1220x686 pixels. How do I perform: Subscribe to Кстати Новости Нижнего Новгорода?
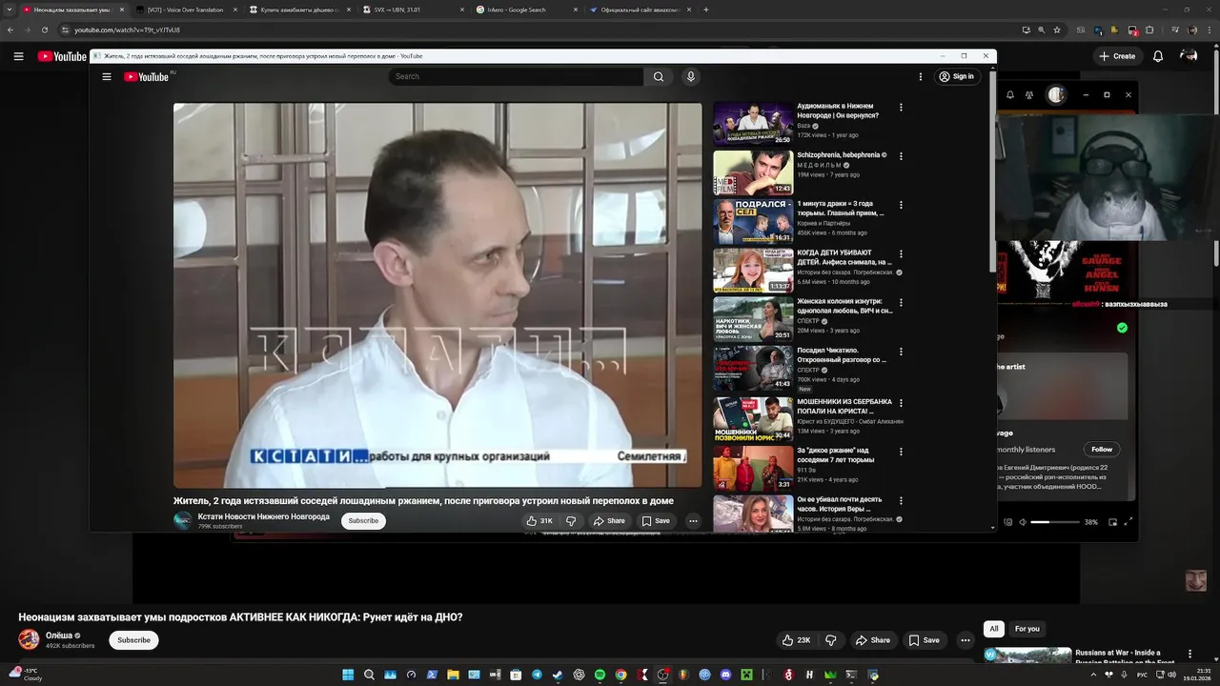coord(363,521)
